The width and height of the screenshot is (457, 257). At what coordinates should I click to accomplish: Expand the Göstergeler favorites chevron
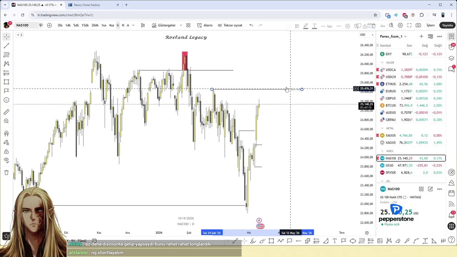tap(181, 25)
